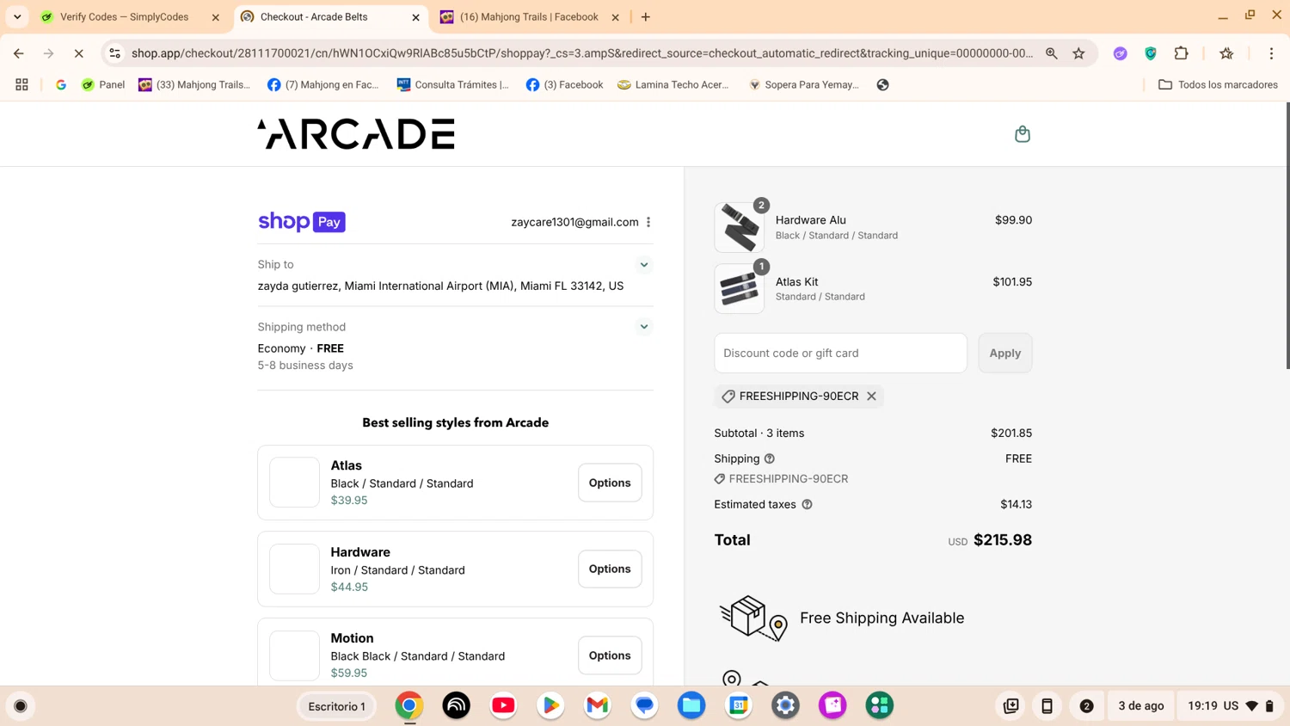Open the status tray showing 19:19
The height and width of the screenshot is (726, 1290).
point(1230,706)
